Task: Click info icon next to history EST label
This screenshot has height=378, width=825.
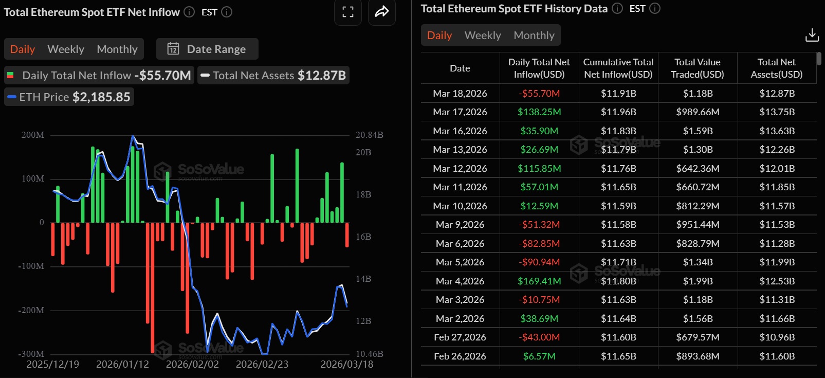Action: click(x=655, y=9)
